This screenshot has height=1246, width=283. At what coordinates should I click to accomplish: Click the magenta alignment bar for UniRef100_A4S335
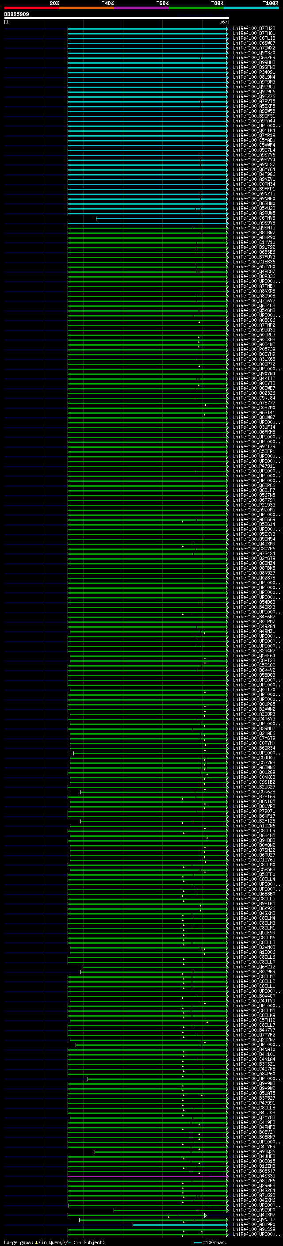coord(148,1176)
